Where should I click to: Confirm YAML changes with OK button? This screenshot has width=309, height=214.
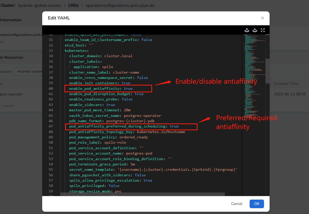[257, 204]
